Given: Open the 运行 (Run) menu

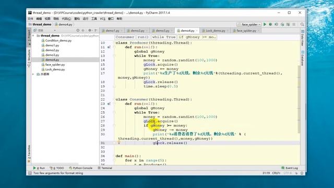Looking at the screenshot, I should [86, 19].
